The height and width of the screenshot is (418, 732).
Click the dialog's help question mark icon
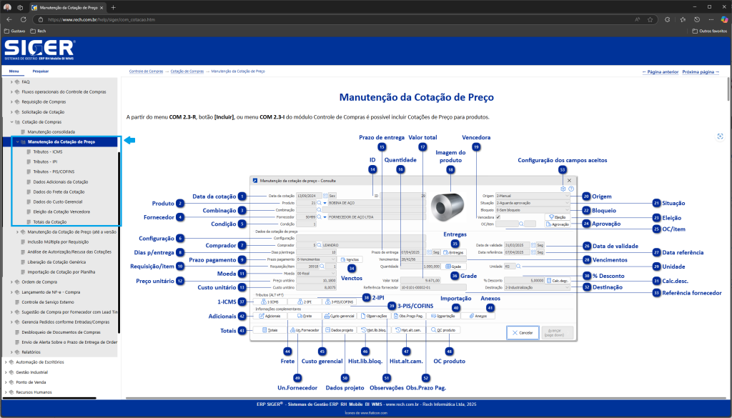point(571,189)
